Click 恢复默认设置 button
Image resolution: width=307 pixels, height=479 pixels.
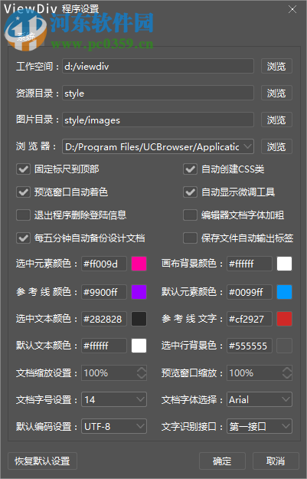tap(42, 461)
